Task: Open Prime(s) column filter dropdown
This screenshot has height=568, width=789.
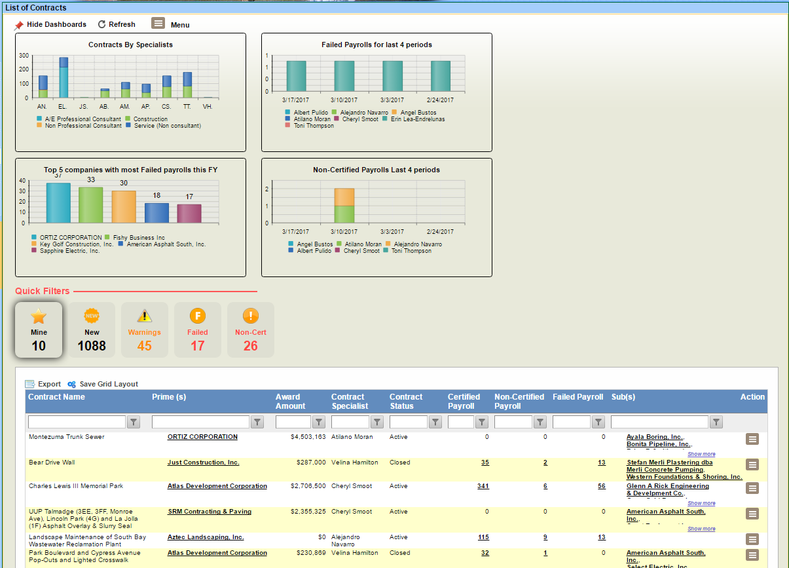Action: pos(257,423)
